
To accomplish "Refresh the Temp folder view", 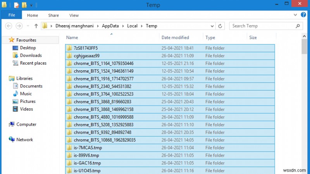I will pyautogui.click(x=220, y=26).
